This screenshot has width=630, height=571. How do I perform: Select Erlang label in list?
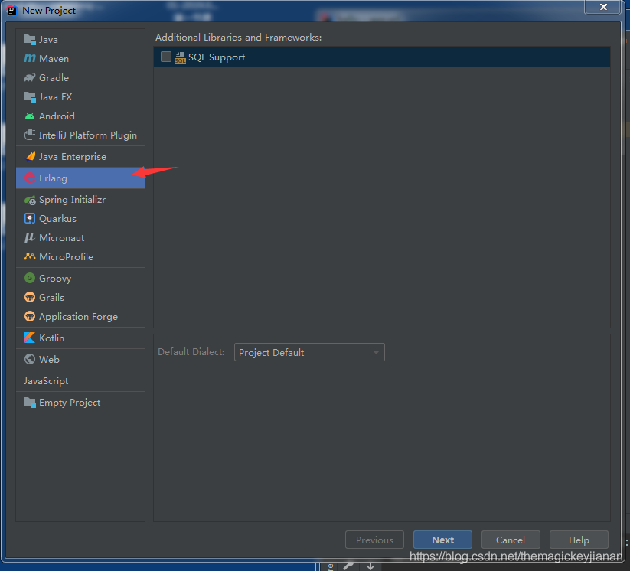pos(53,178)
